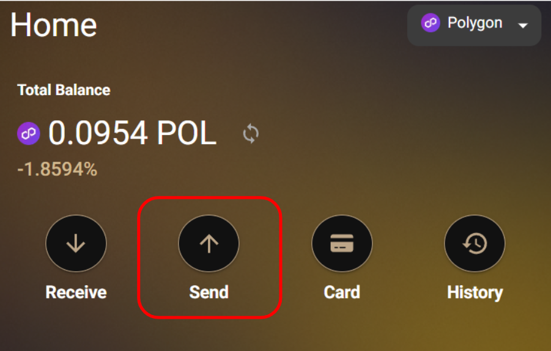Click the Total Balance heading
The image size is (551, 351).
coord(64,90)
